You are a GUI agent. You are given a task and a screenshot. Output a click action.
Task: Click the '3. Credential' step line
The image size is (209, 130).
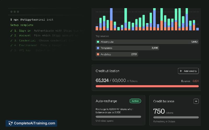tap(43, 41)
